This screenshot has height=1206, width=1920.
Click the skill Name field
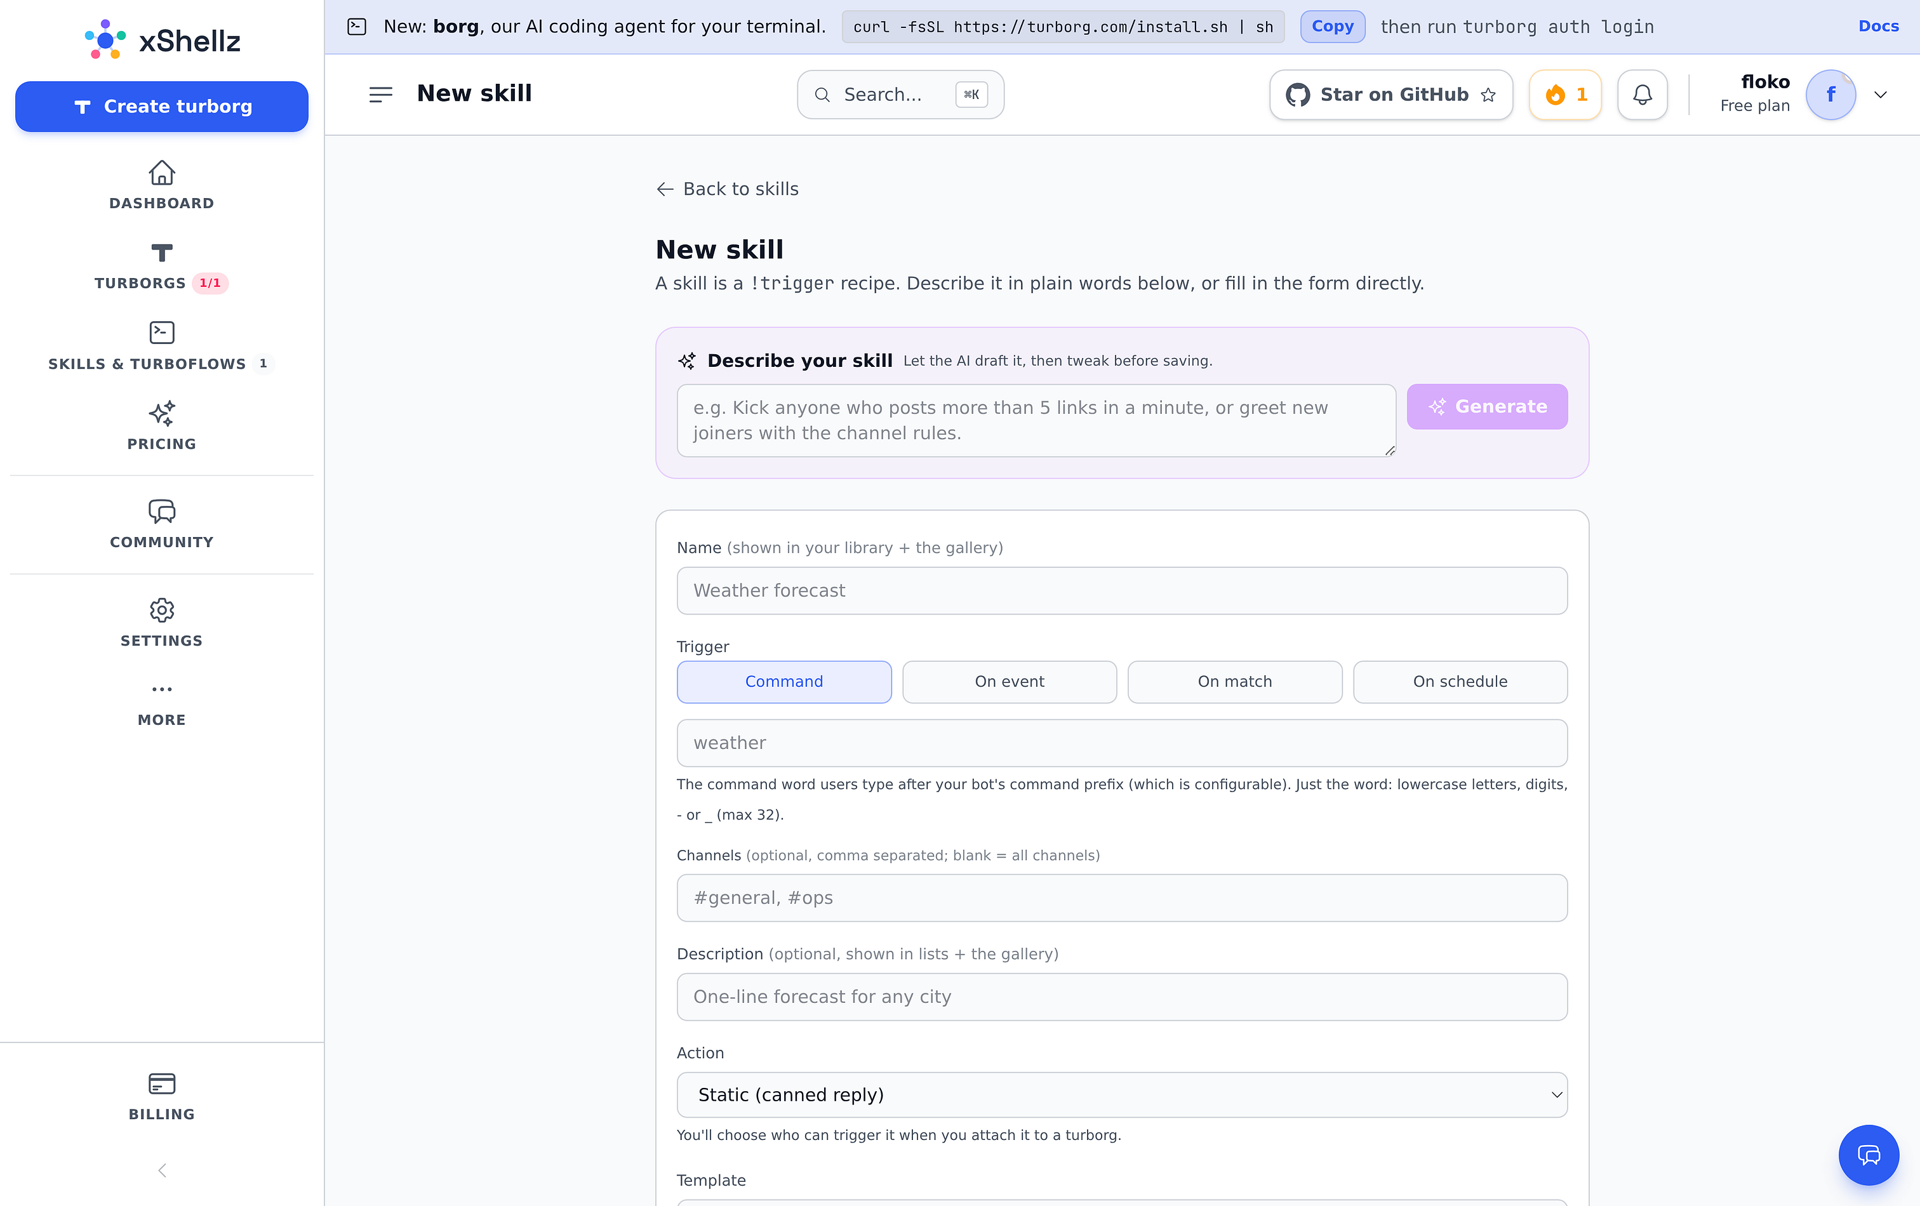click(x=1122, y=591)
